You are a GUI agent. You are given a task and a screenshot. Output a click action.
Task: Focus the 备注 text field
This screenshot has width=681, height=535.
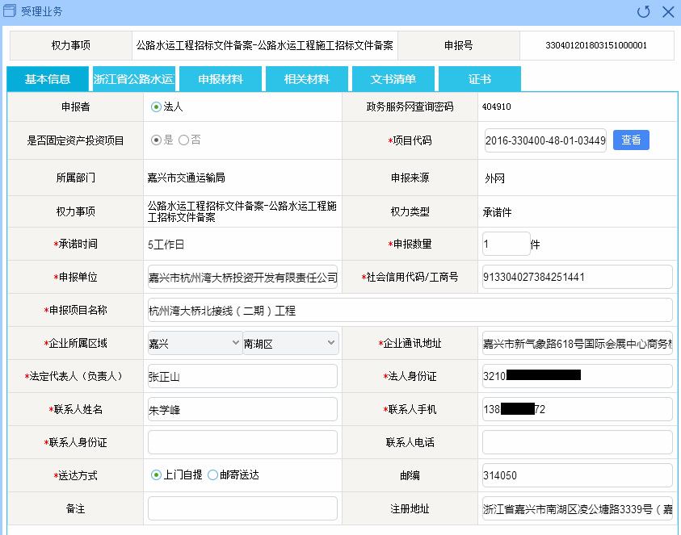[x=242, y=508]
